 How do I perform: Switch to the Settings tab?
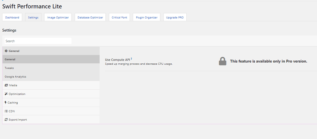[x=33, y=17]
